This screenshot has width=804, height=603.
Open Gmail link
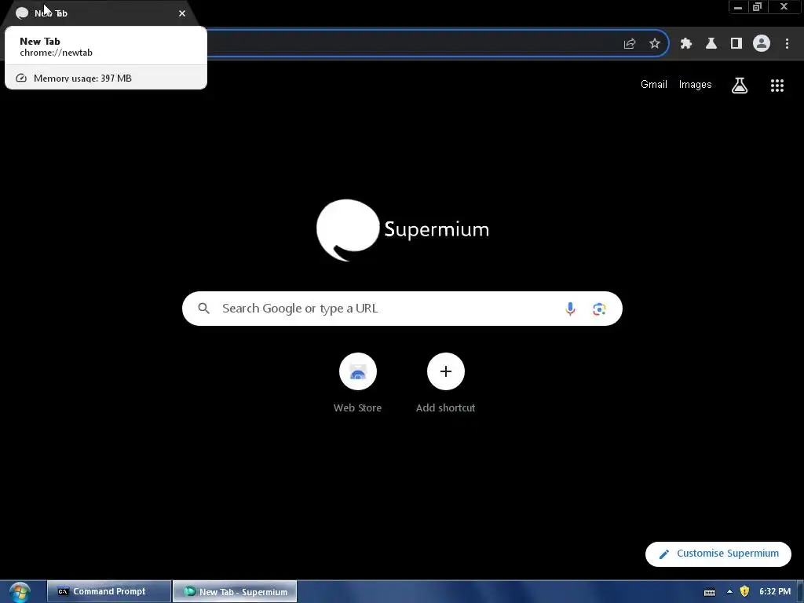(x=654, y=85)
